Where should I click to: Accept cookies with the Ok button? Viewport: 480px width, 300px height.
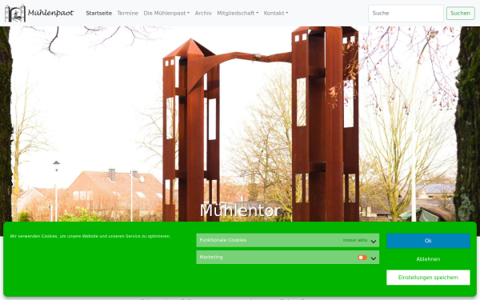tap(428, 241)
